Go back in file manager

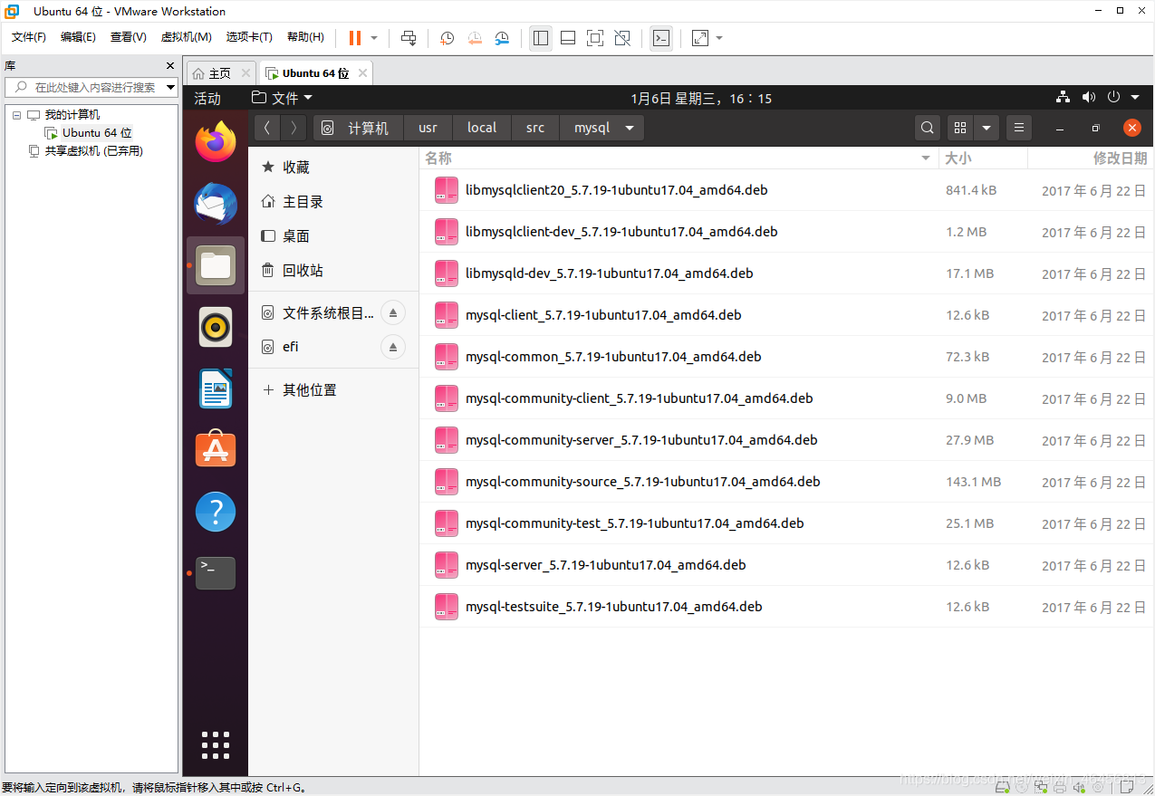267,128
